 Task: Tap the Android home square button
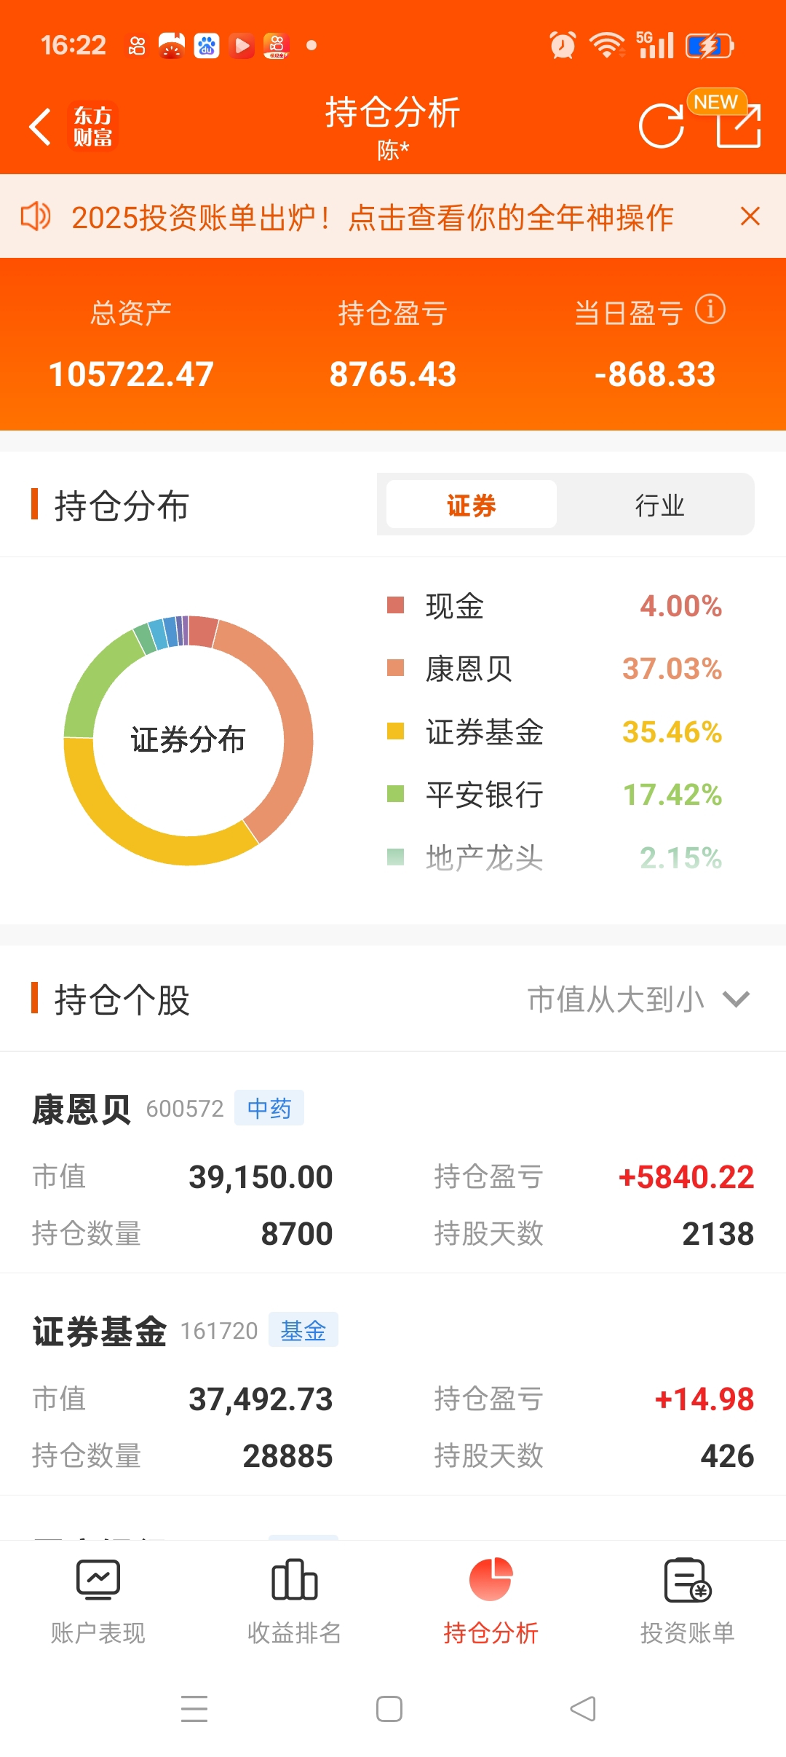click(x=389, y=1709)
